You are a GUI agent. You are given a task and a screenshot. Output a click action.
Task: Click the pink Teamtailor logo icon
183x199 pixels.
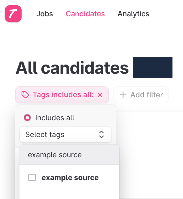(13, 14)
